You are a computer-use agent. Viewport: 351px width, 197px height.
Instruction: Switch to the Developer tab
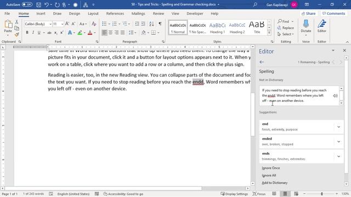[195, 14]
